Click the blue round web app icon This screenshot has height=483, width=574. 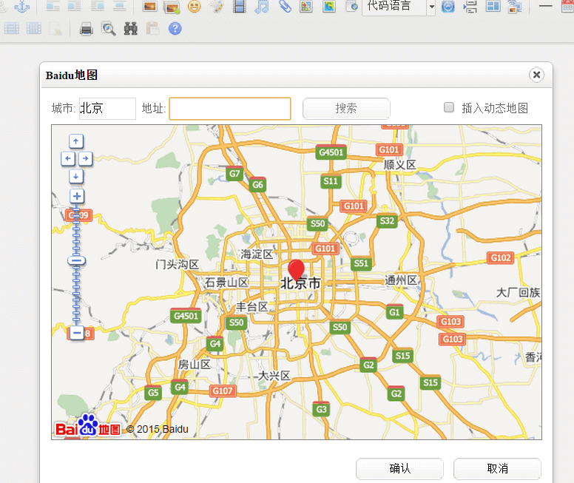click(x=448, y=6)
